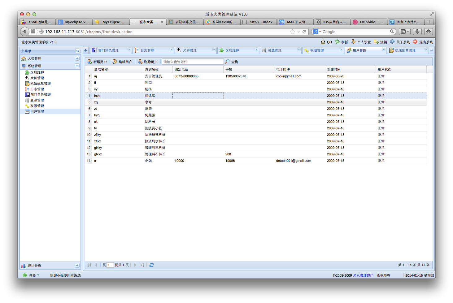Viewport: 453px width, 303px height.
Task: Sort by 用户状态 column header
Action: pos(401,69)
